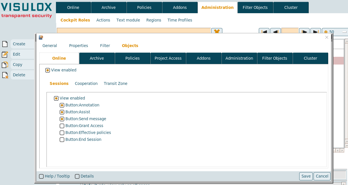
Task: Enable Button:Grant Access checkbox
Action: coord(62,126)
